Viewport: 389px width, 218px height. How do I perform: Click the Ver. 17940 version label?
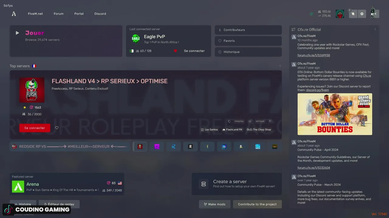pos(379,214)
